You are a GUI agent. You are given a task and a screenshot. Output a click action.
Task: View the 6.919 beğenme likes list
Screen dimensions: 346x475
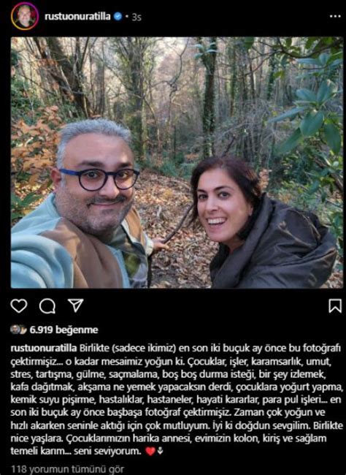pyautogui.click(x=64, y=330)
